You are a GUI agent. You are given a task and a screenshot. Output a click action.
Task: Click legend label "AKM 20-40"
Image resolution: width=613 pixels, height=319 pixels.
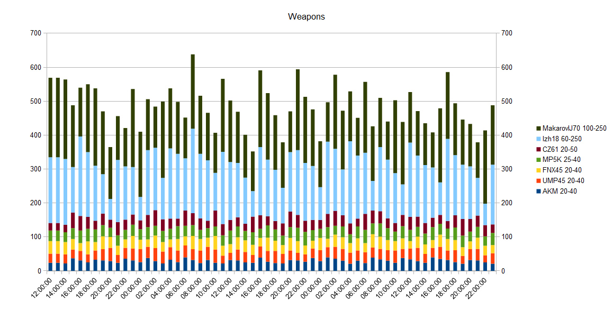(x=560, y=192)
